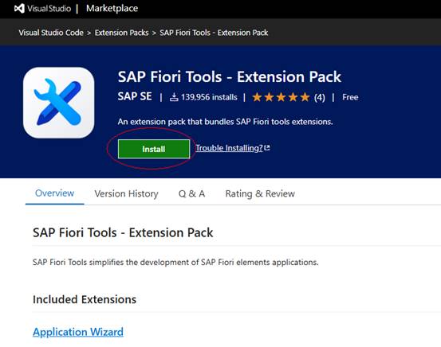Click SAP Fiori Tools breadcrumb entry

pos(214,33)
